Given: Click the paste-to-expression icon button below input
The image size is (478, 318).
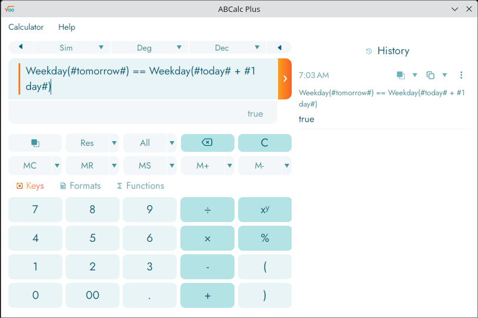Looking at the screenshot, I should click(x=35, y=143).
